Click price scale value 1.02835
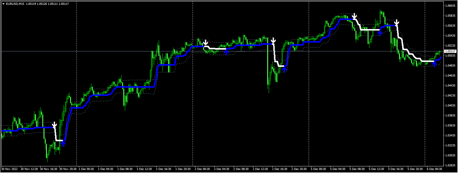The width and height of the screenshot is (458, 173). [450, 165]
